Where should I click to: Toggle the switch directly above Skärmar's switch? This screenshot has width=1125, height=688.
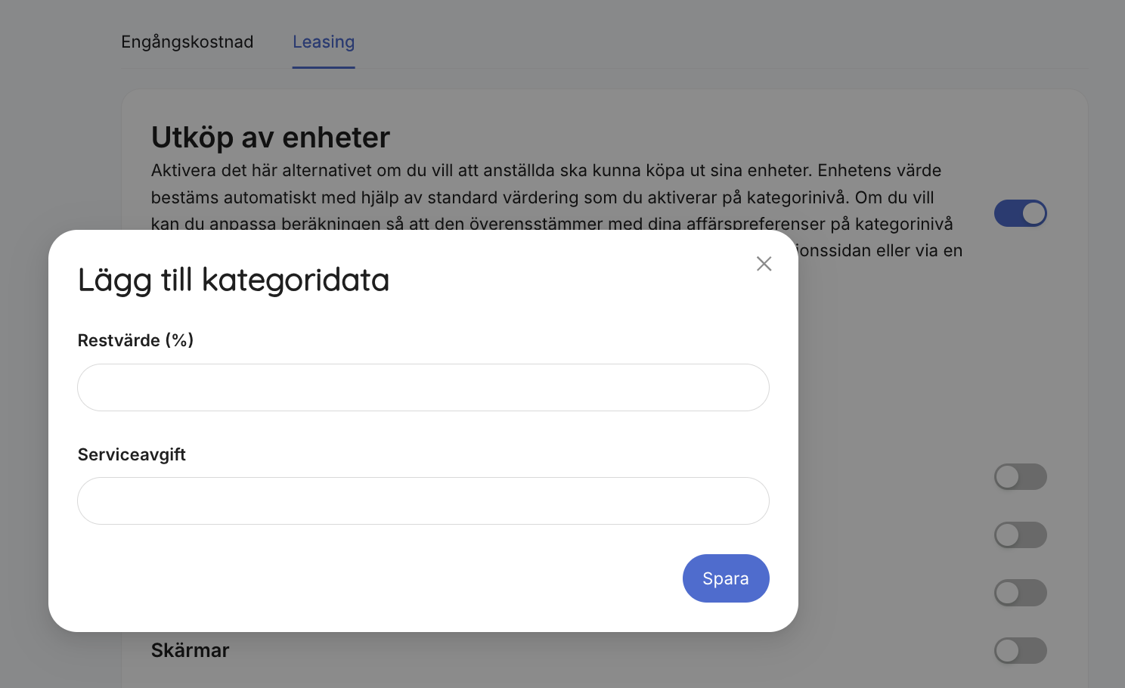tap(1020, 593)
